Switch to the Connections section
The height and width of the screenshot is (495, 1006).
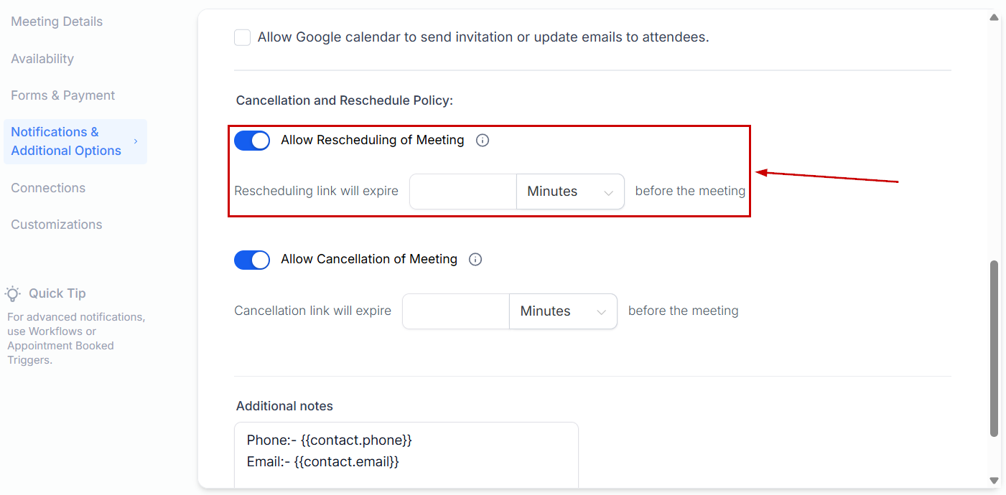click(48, 188)
